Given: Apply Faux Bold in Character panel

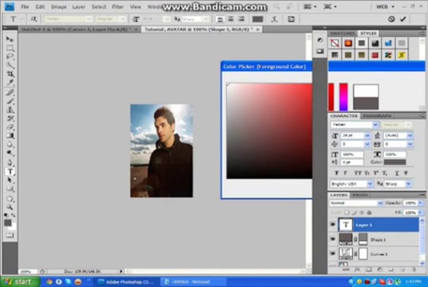Looking at the screenshot, I should click(336, 173).
